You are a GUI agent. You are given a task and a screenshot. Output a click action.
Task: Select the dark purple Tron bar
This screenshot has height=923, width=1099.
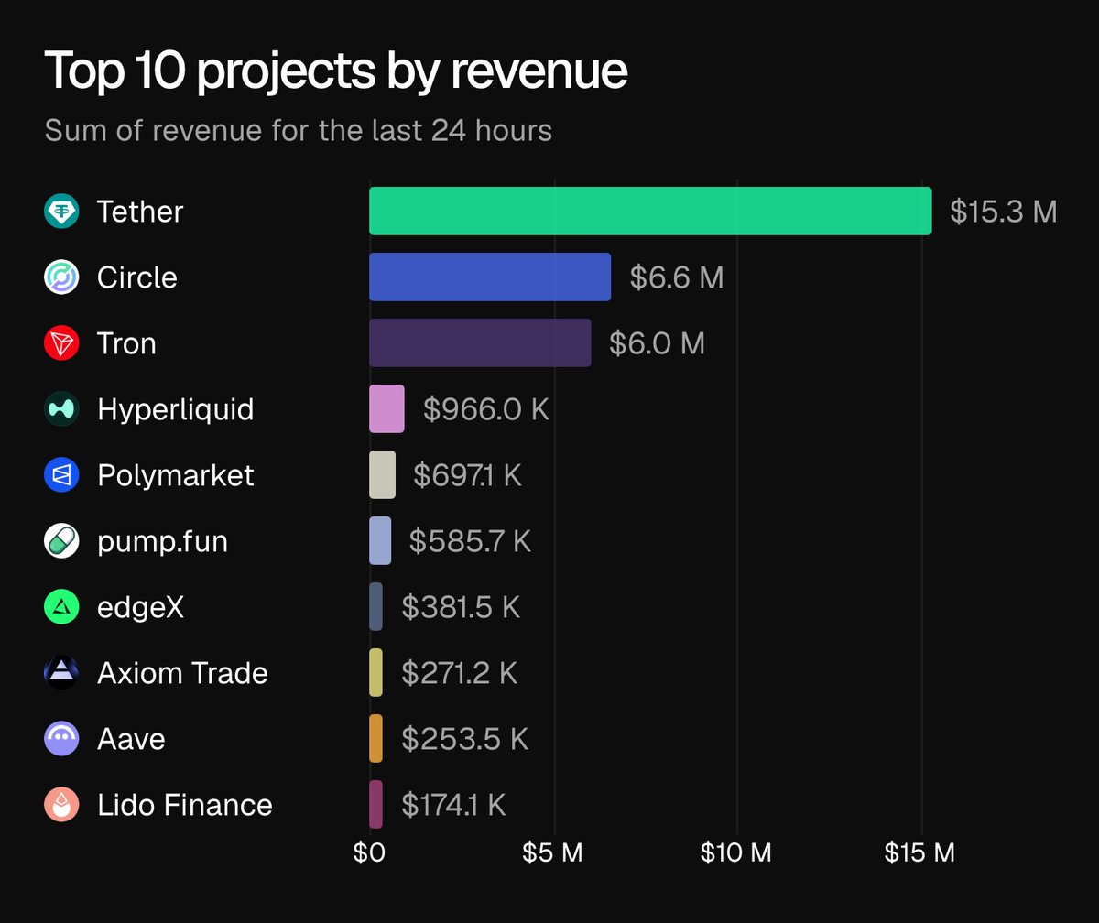(x=480, y=343)
